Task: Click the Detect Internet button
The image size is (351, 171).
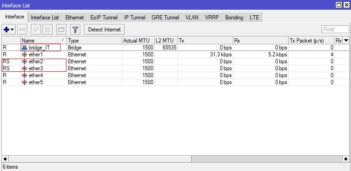Action: click(x=104, y=30)
